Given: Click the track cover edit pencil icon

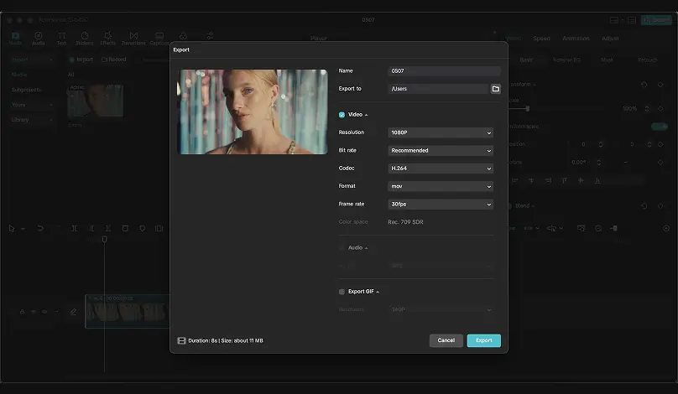Looking at the screenshot, I should [73, 312].
